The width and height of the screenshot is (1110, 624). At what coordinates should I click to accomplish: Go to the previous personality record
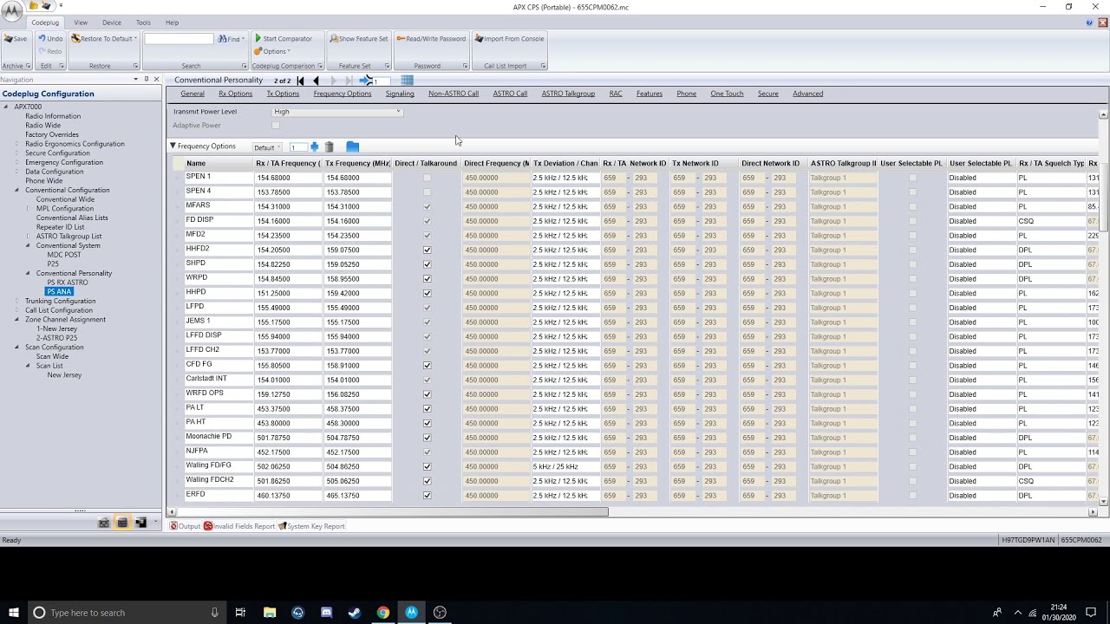click(316, 81)
